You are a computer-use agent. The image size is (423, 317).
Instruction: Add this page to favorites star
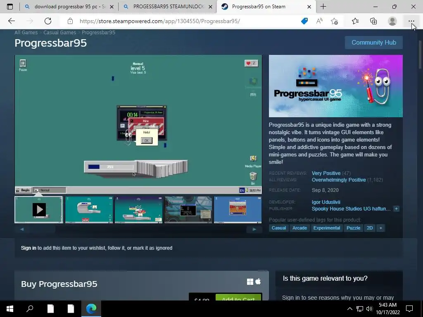tap(335, 21)
